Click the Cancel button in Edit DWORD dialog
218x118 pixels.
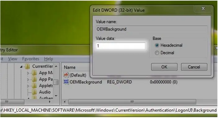click(194, 67)
